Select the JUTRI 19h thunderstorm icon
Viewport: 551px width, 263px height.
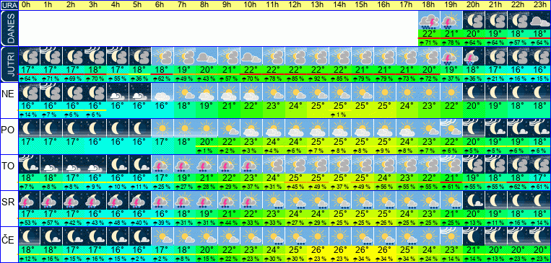(451, 56)
